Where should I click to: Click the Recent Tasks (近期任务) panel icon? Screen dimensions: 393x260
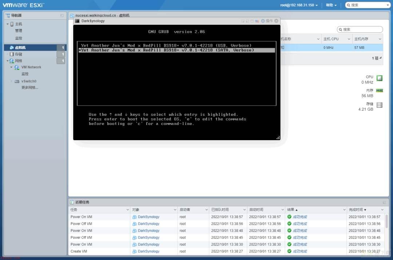(72, 202)
